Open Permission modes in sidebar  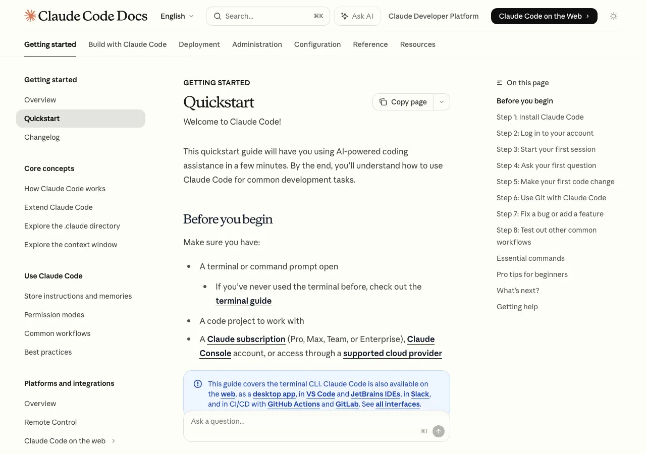click(54, 315)
